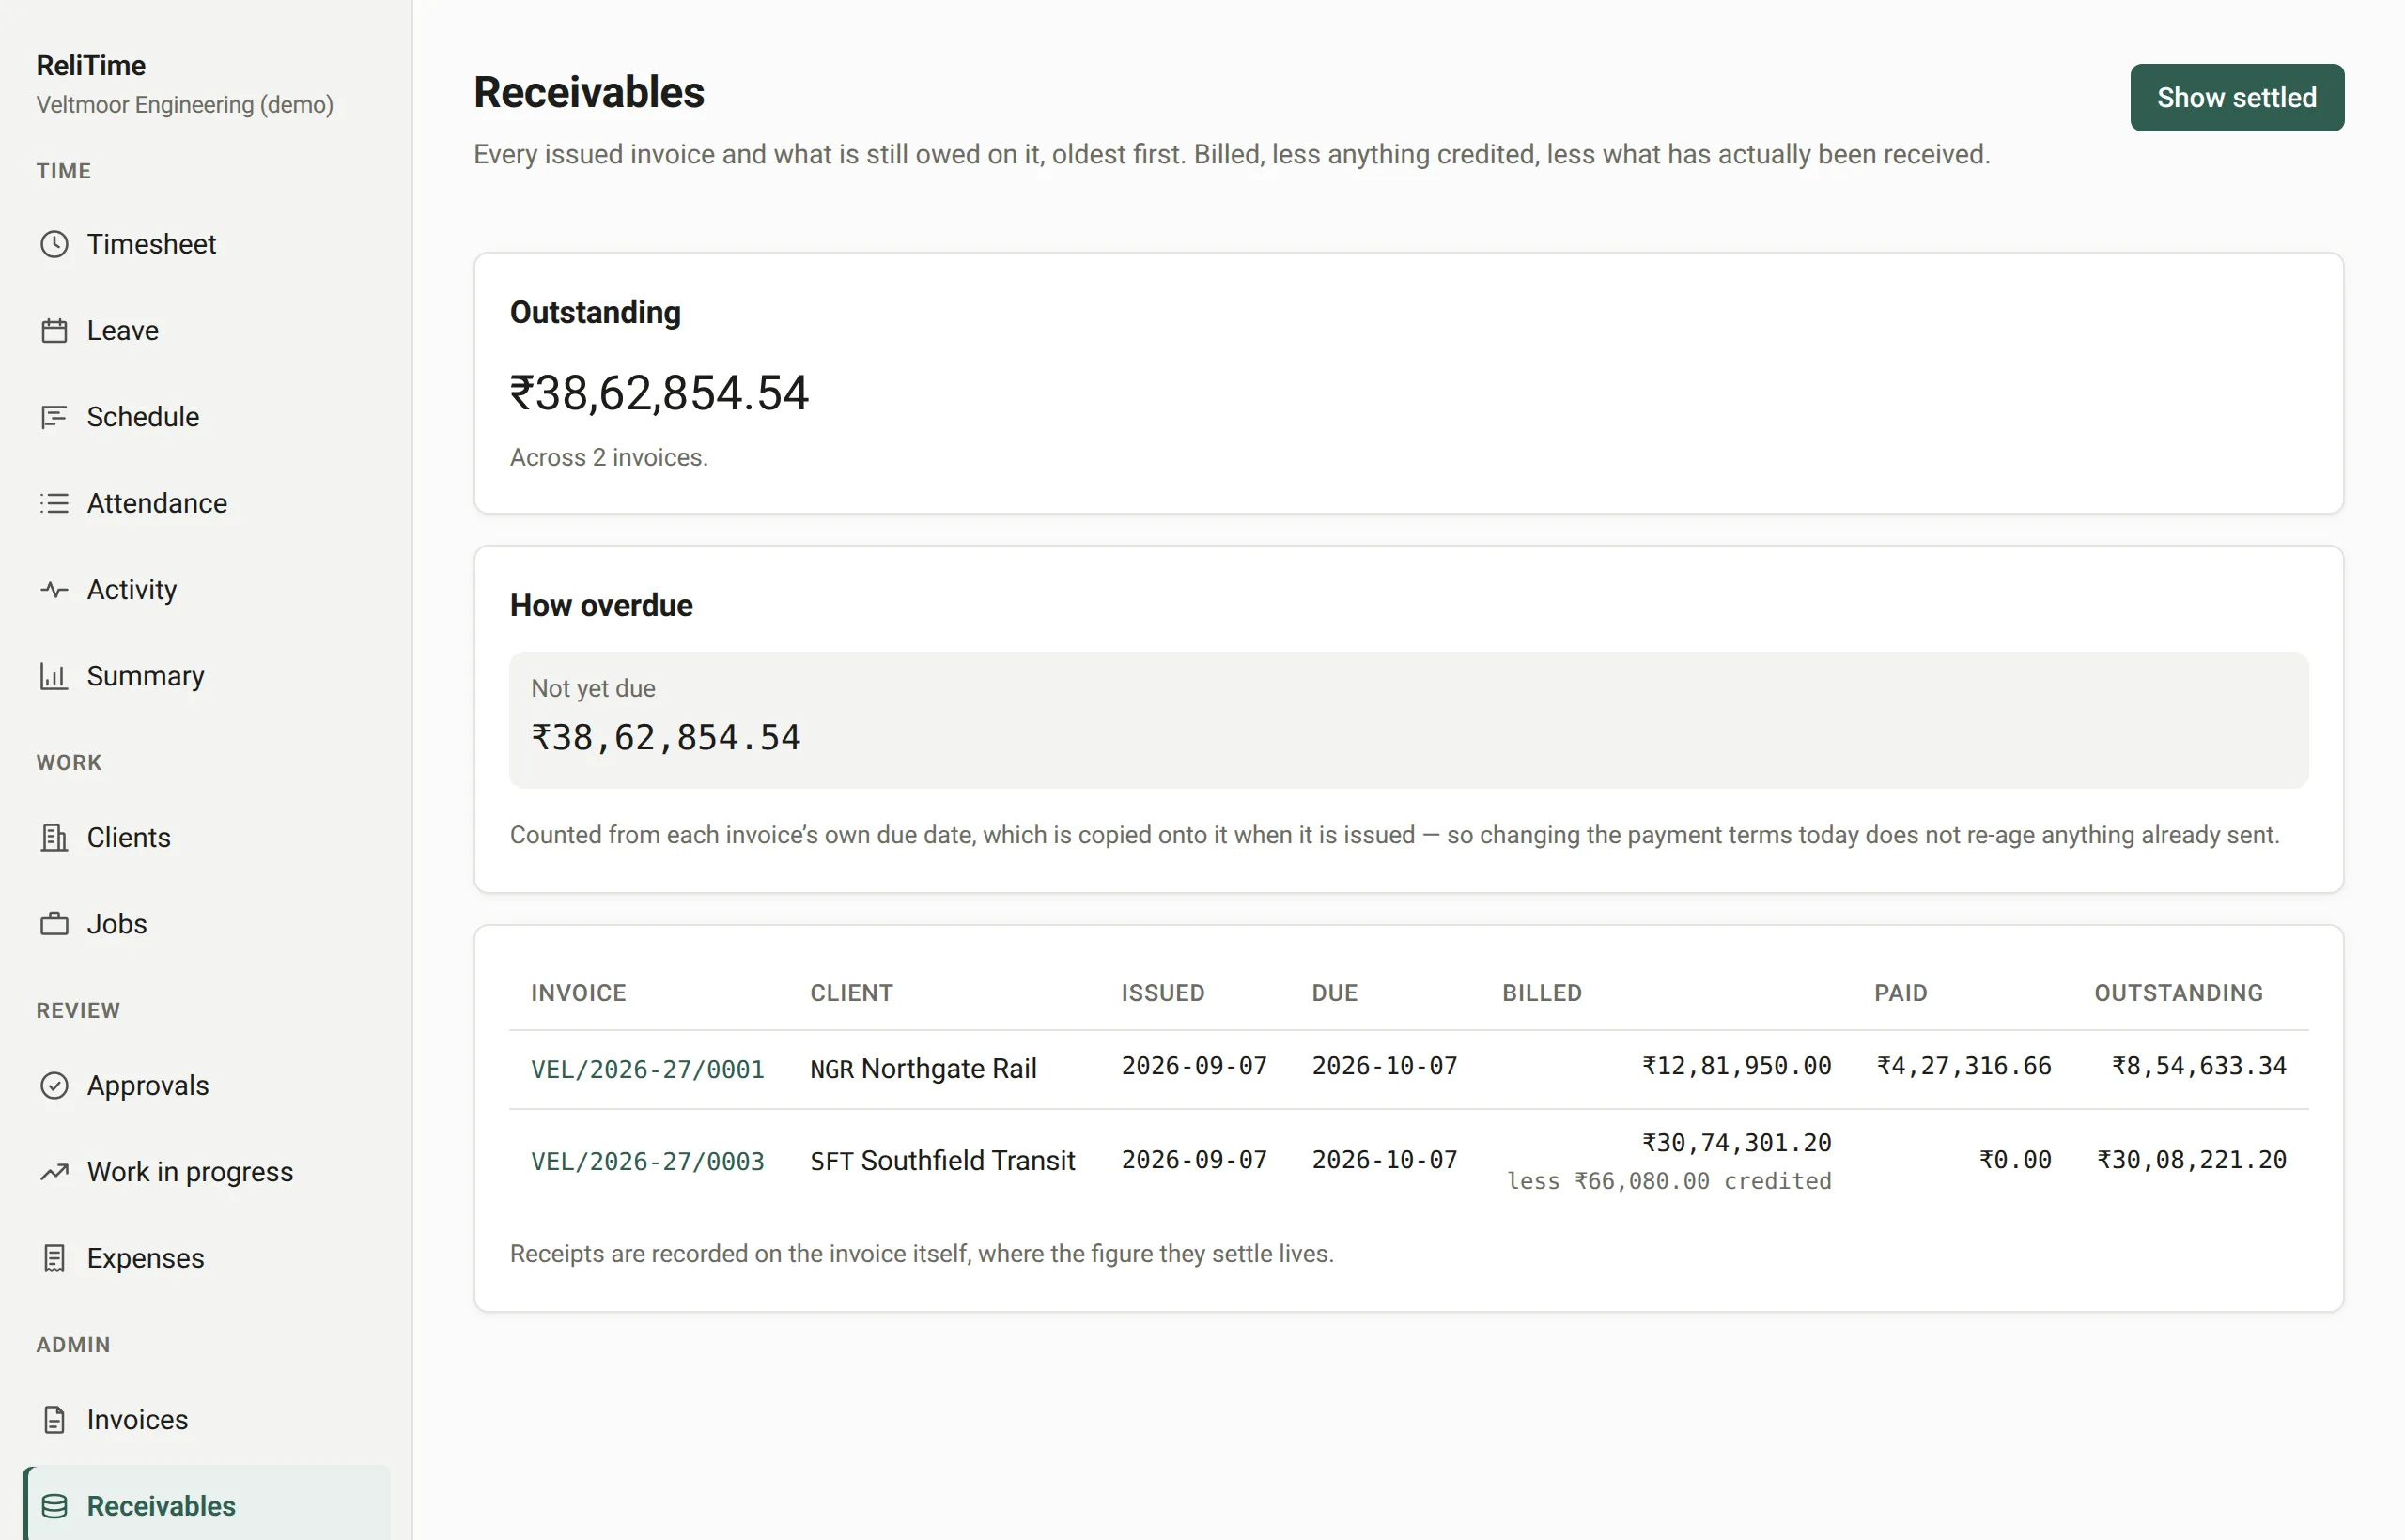Select the Receivables nav item

click(206, 1503)
